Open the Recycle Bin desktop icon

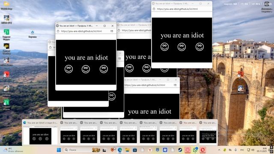click(33, 34)
